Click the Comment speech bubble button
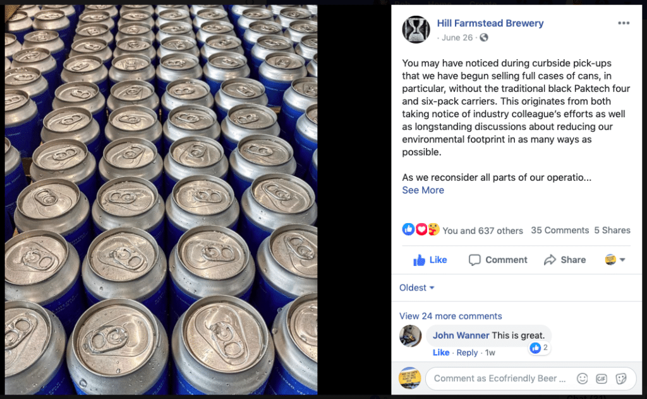The image size is (647, 399). click(x=498, y=260)
